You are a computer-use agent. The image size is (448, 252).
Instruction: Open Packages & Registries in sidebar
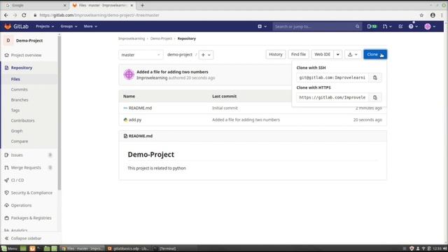[x=31, y=218]
